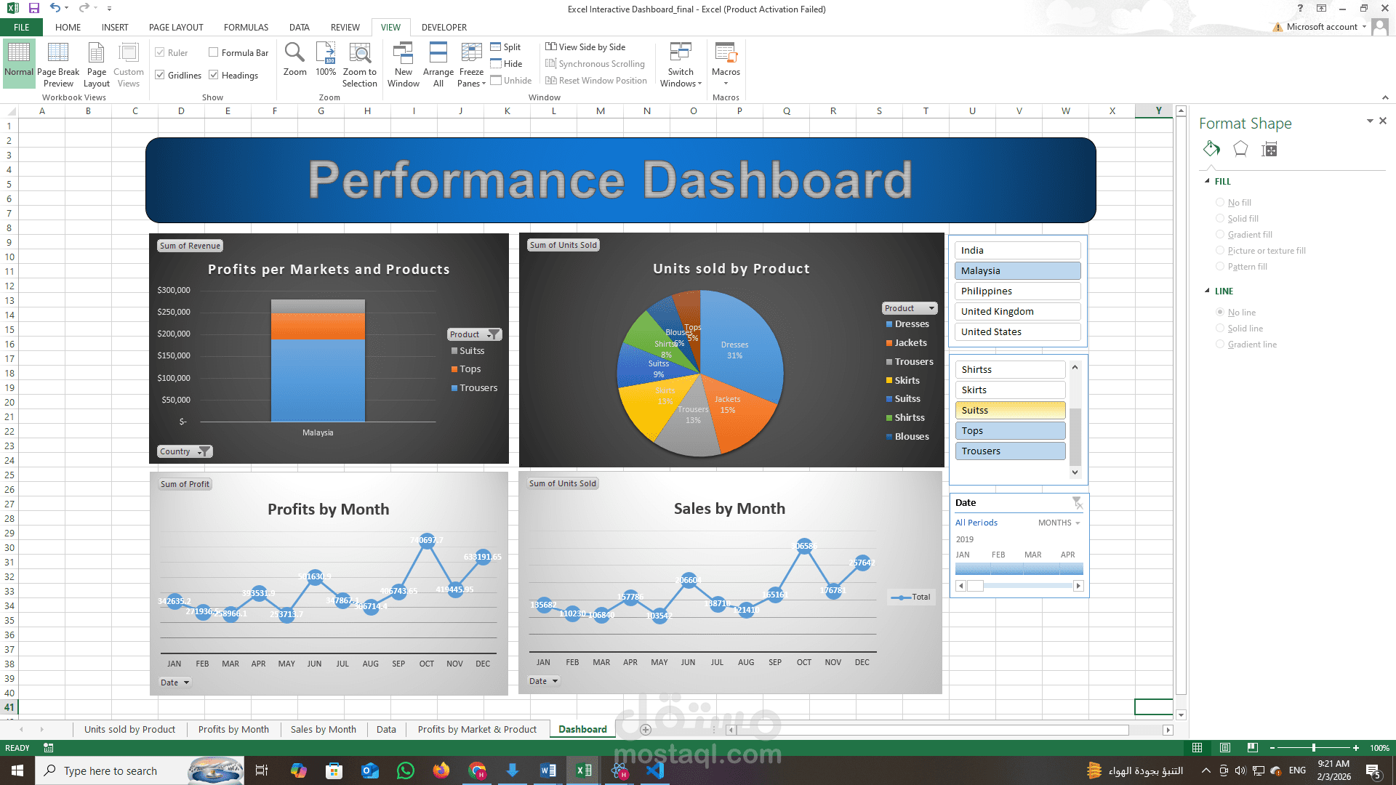Select the Effects pentagon icon in Format Shape
Image resolution: width=1396 pixels, height=785 pixels.
click(x=1240, y=150)
